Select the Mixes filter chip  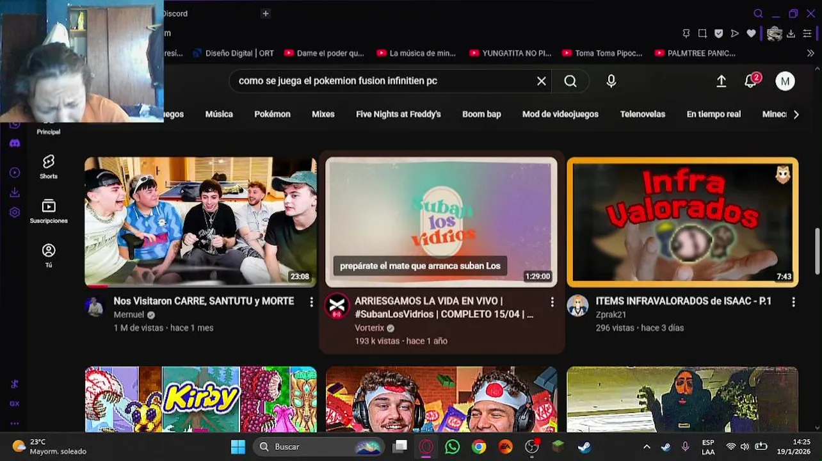[323, 114]
